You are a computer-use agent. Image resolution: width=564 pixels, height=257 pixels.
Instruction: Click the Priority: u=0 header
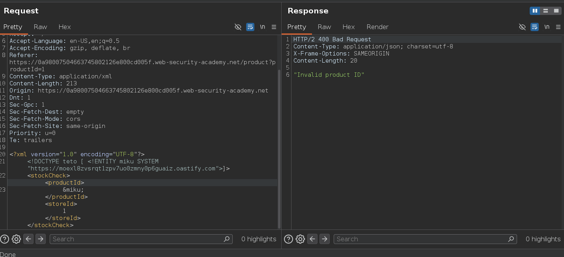click(x=32, y=133)
